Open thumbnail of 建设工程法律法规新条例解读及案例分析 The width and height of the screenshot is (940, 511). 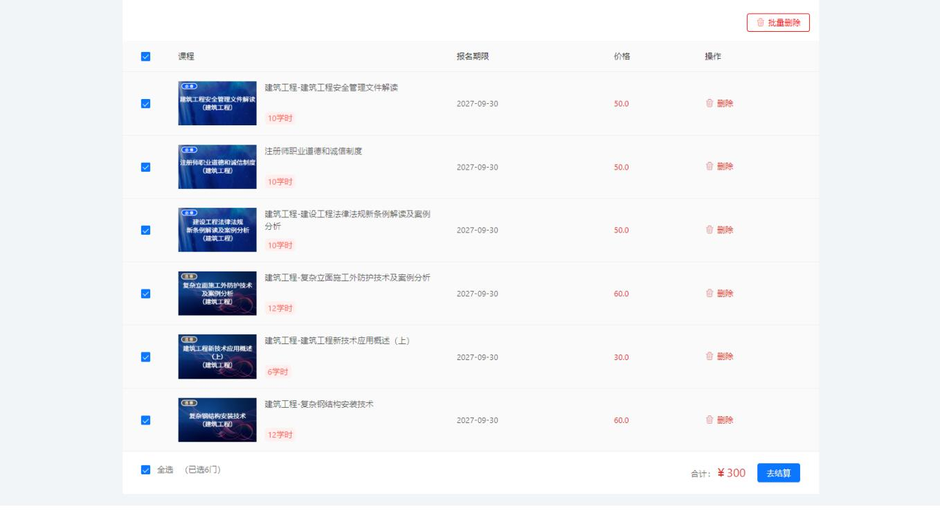click(x=217, y=230)
